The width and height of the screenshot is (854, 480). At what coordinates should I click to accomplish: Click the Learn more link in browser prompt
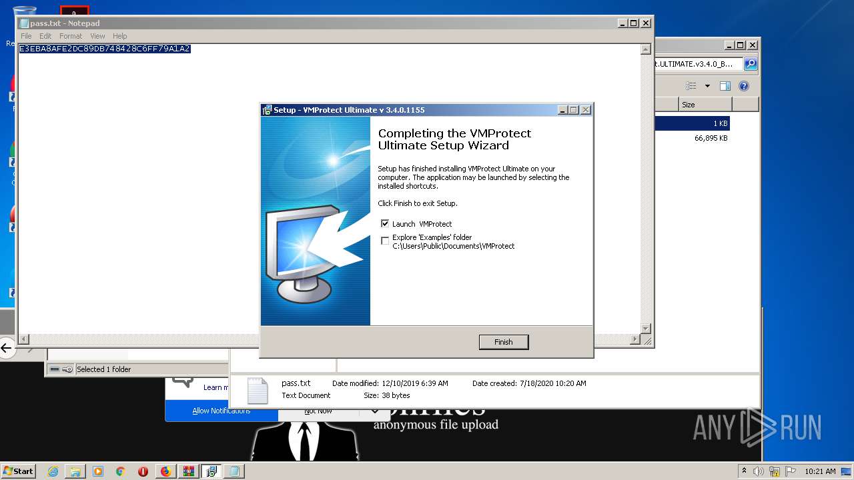(x=216, y=387)
